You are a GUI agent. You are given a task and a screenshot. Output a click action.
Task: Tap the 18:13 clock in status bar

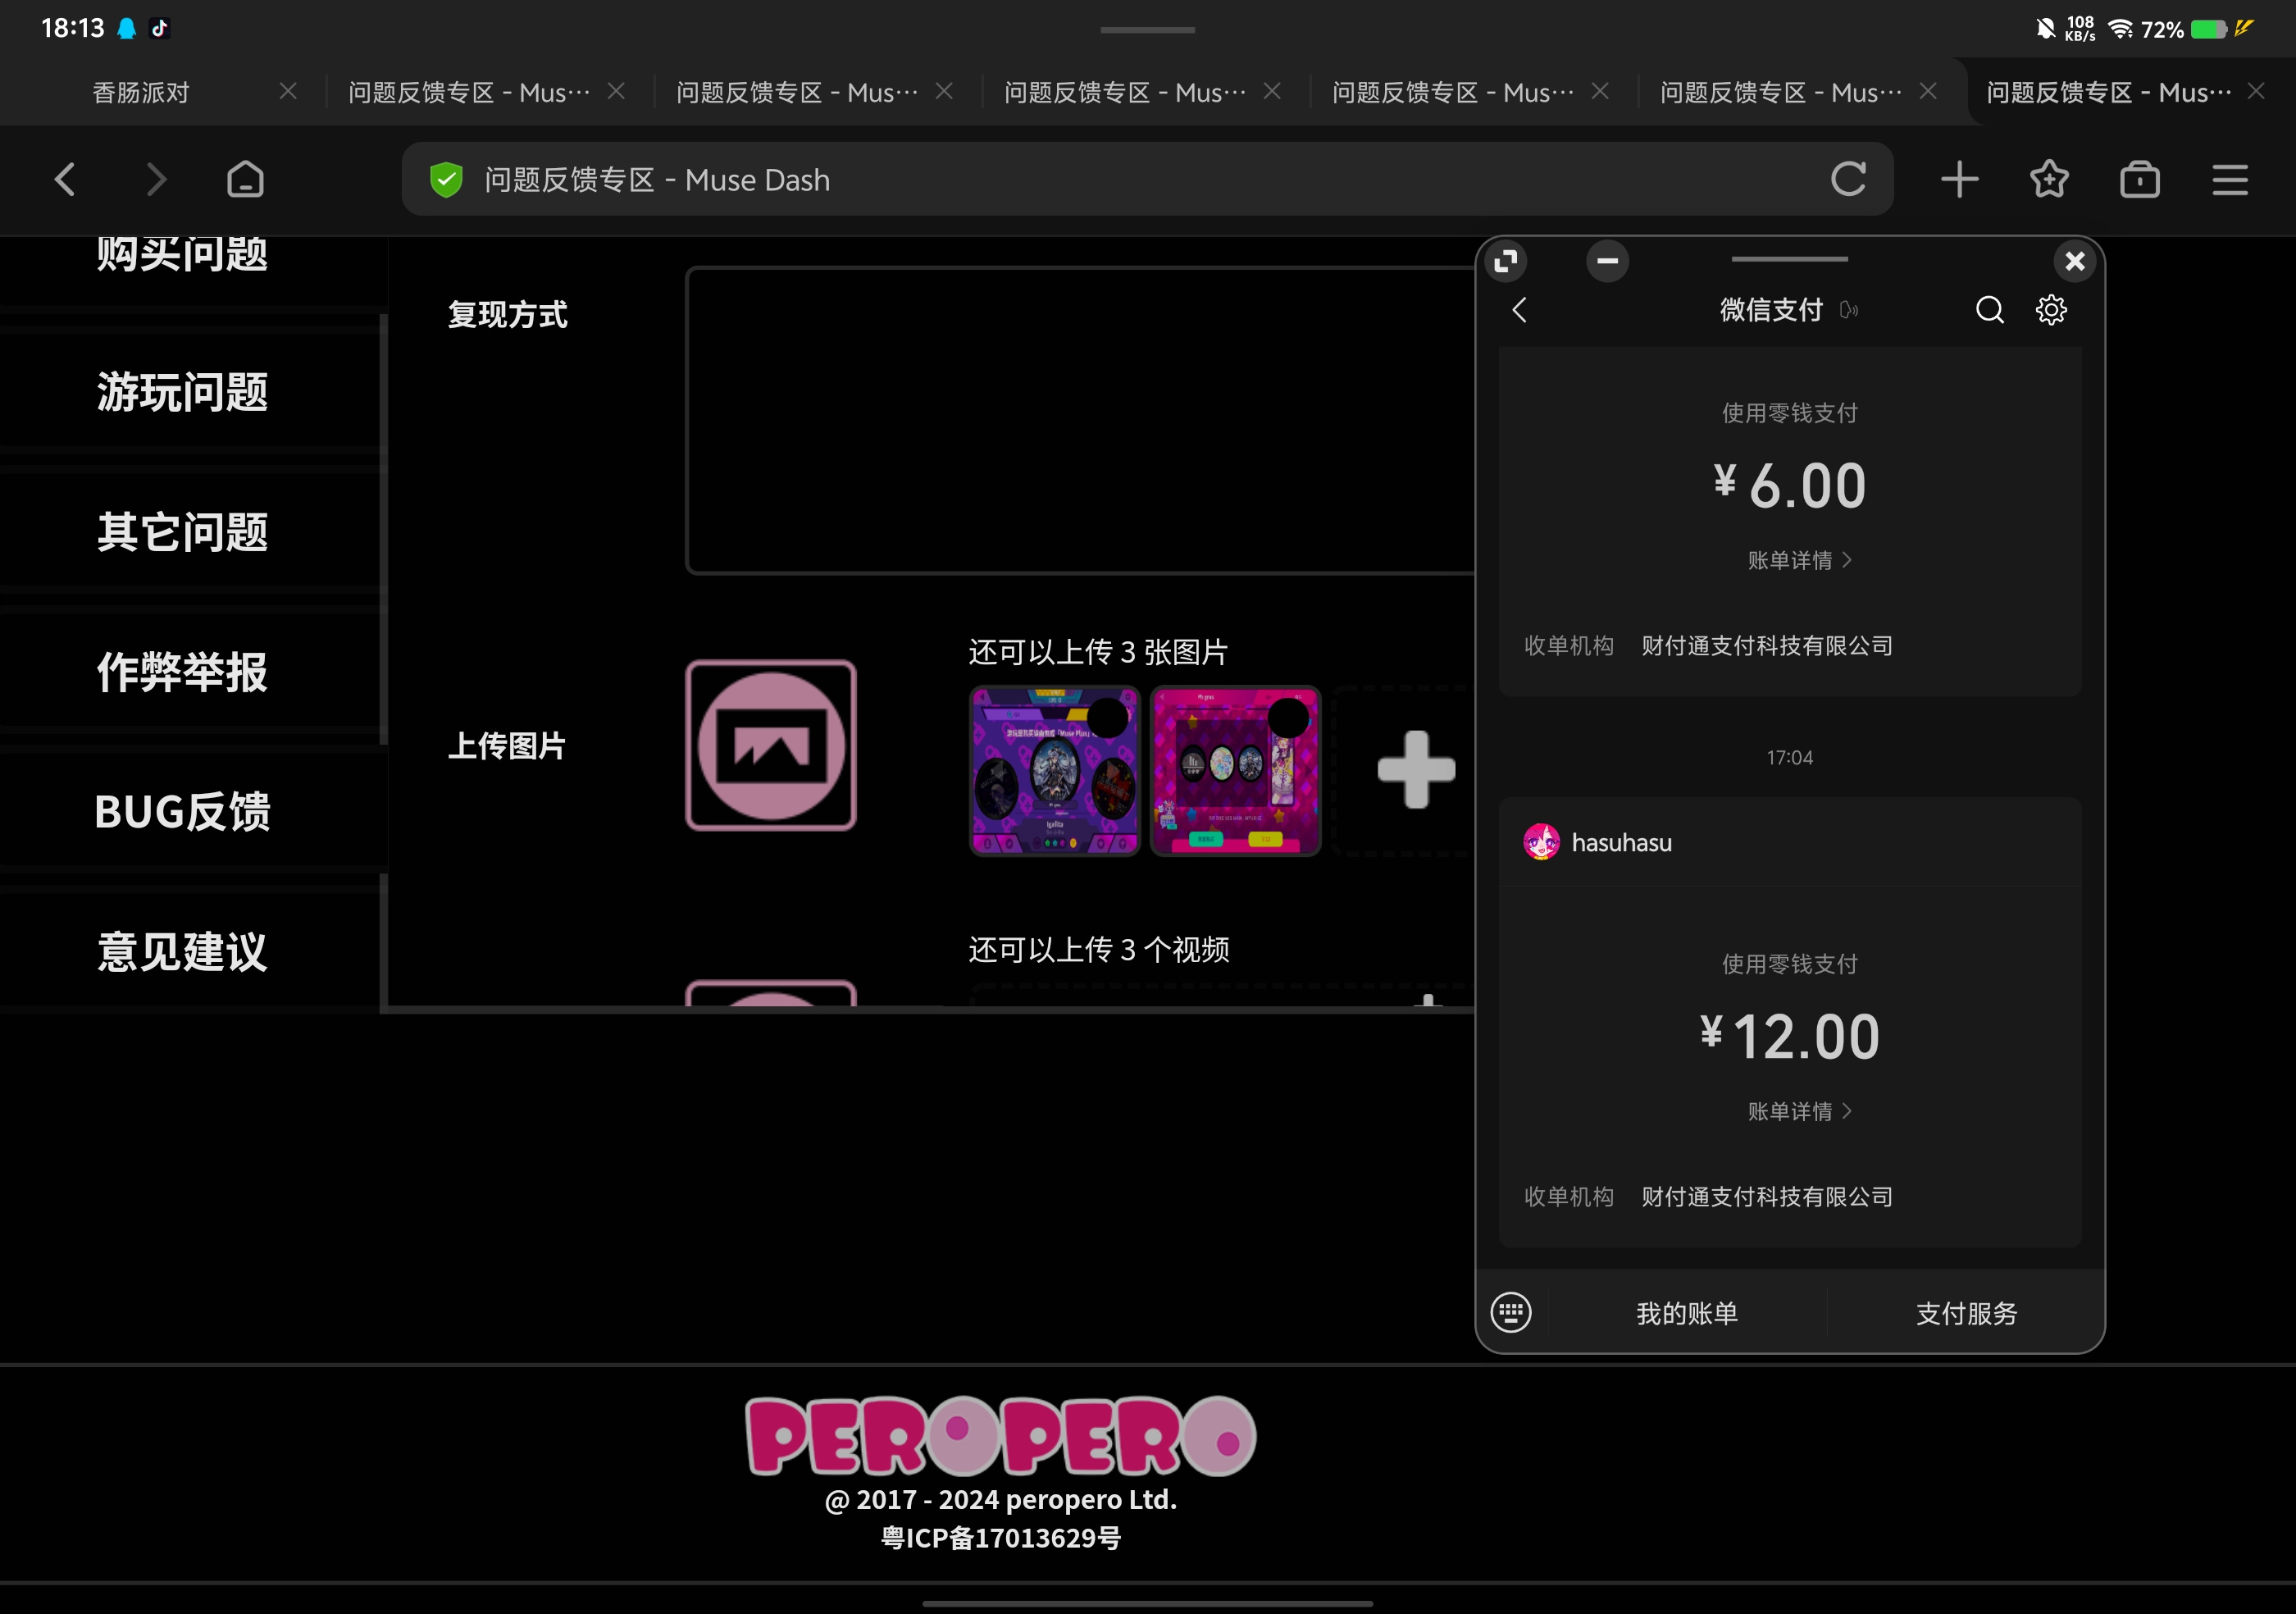tap(73, 28)
